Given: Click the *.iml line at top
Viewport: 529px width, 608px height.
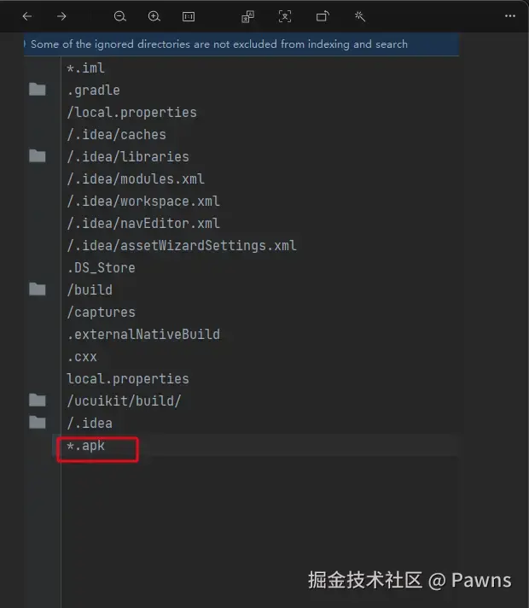Looking at the screenshot, I should click(86, 67).
